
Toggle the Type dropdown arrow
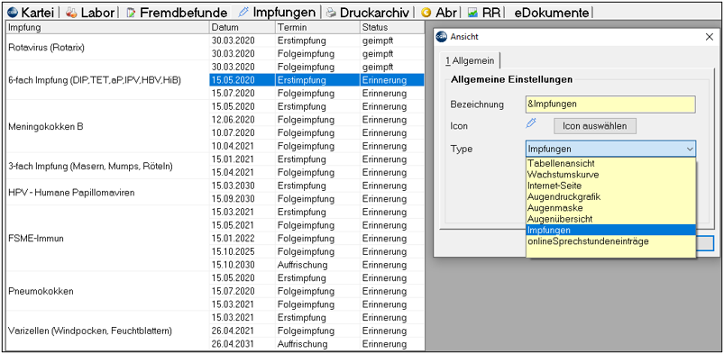[x=690, y=150]
